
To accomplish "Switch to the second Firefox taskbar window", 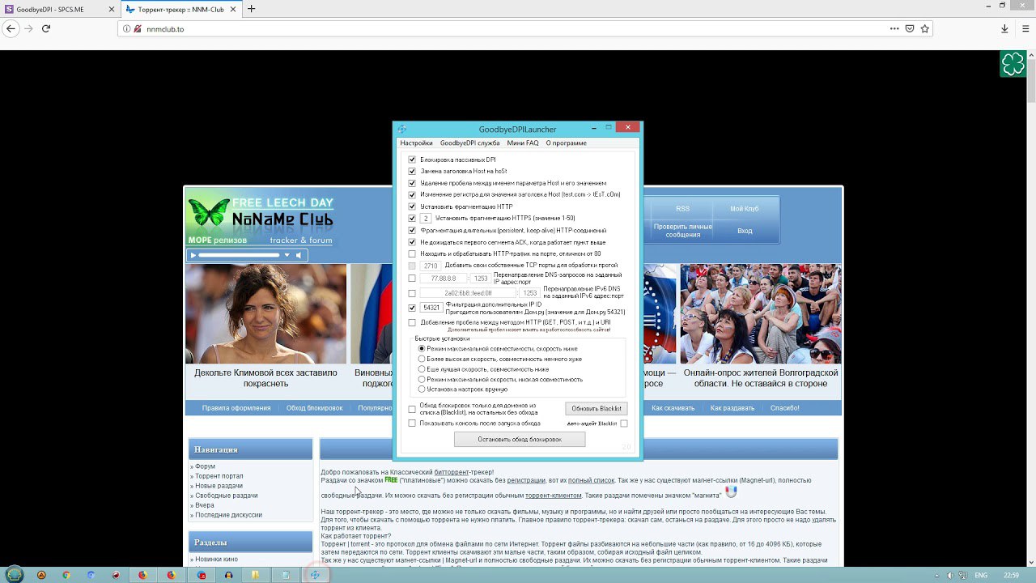I will (171, 575).
